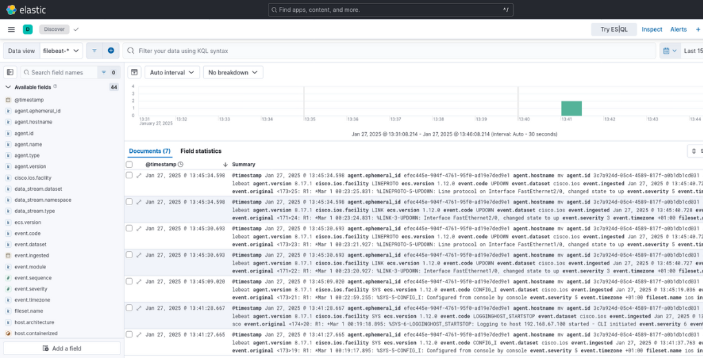This screenshot has height=358, width=703.
Task: Open the Auto interval dropdown
Action: (172, 72)
